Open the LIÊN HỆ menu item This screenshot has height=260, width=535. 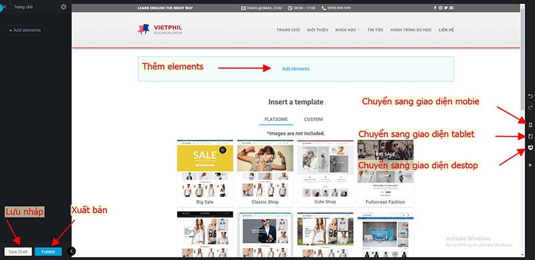(x=446, y=30)
